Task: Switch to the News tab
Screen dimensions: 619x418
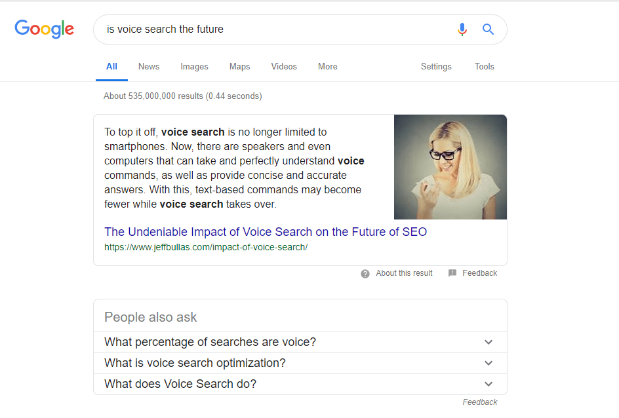Action: (149, 67)
